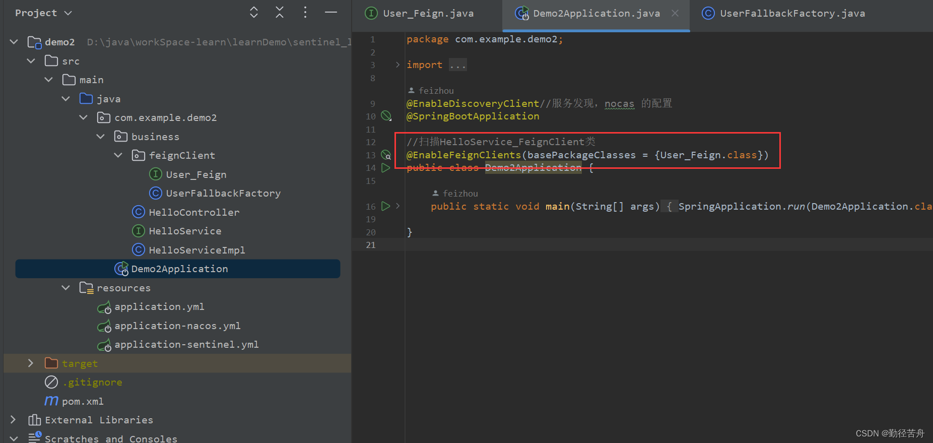
Task: Expand the target folder node
Action: coord(31,363)
